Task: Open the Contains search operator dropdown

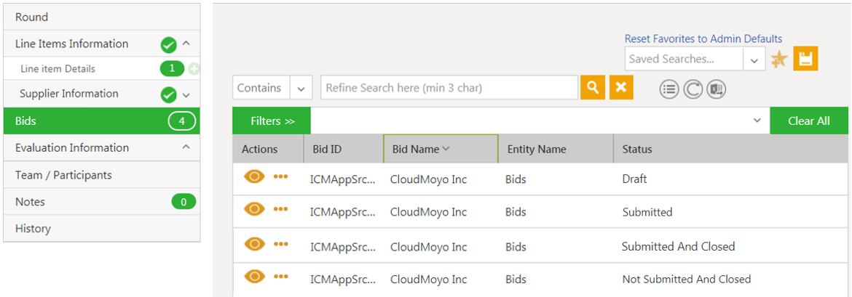Action: pyautogui.click(x=300, y=89)
